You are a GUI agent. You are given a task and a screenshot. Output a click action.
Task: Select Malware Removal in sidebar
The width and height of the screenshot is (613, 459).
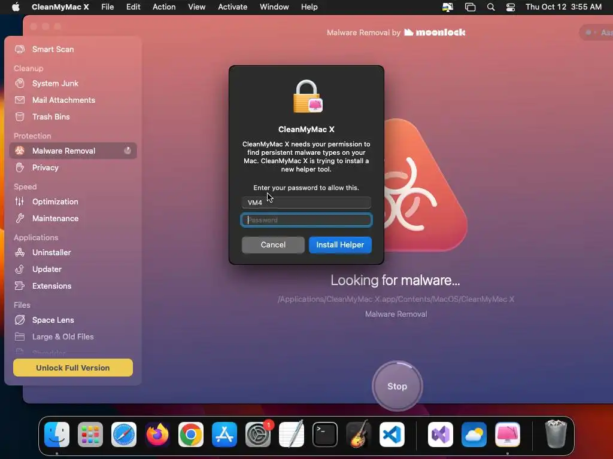(72, 151)
